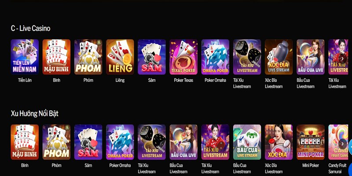Launch Omaha Poker in Xu Hướng Nổi Bật

point(120,142)
